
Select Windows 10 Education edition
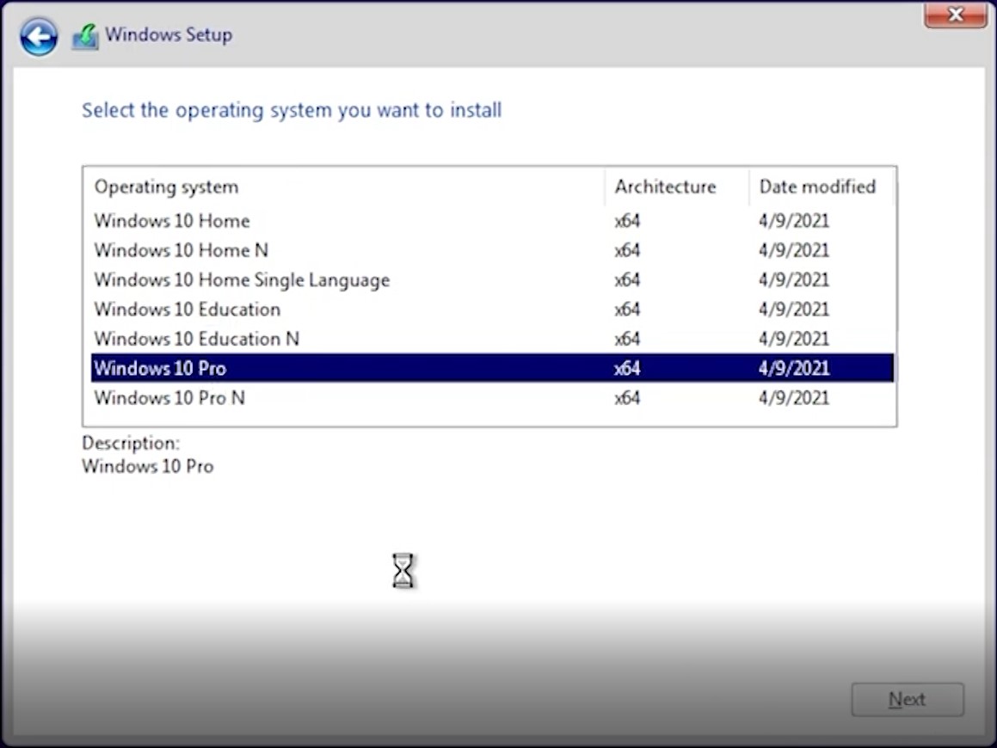coord(492,310)
